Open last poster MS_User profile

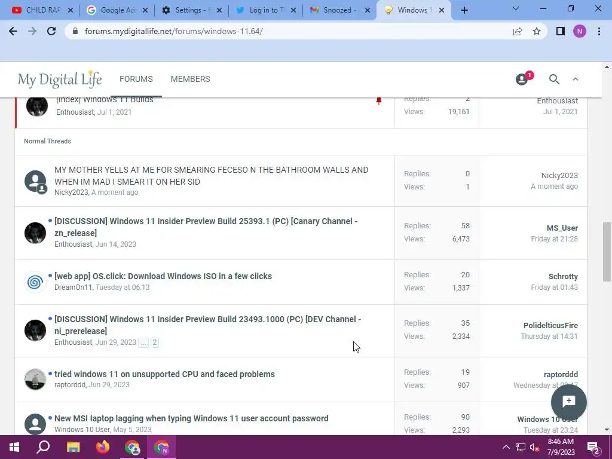(562, 228)
